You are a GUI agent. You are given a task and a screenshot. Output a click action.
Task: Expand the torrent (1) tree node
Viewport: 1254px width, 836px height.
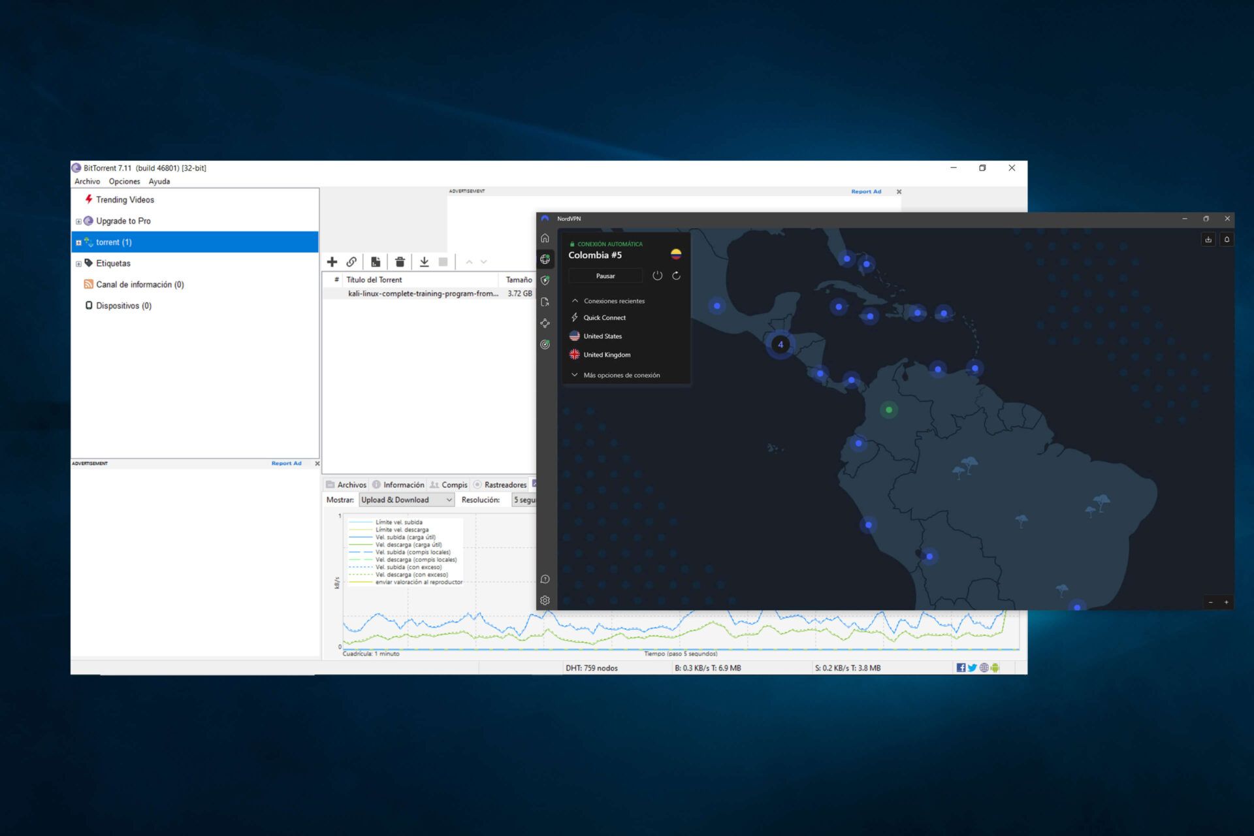pyautogui.click(x=78, y=242)
